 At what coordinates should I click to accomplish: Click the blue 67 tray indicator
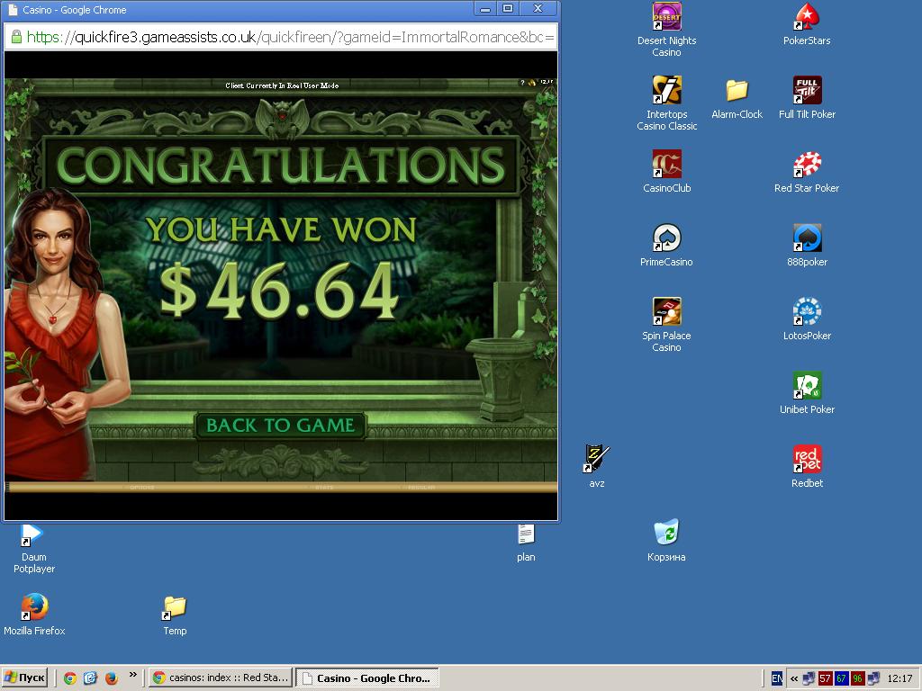(841, 678)
